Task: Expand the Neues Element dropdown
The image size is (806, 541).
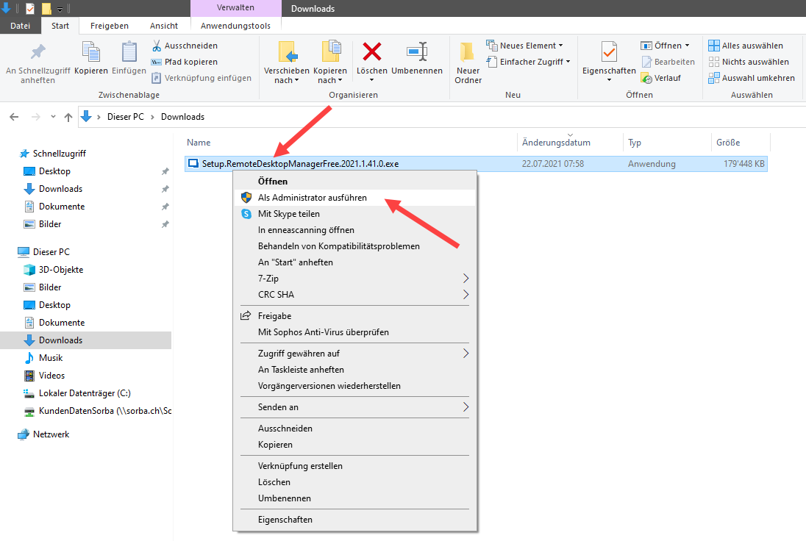Action: (525, 46)
